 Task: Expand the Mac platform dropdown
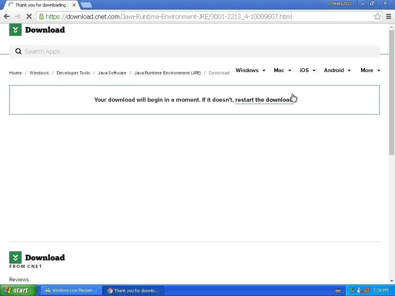(282, 70)
